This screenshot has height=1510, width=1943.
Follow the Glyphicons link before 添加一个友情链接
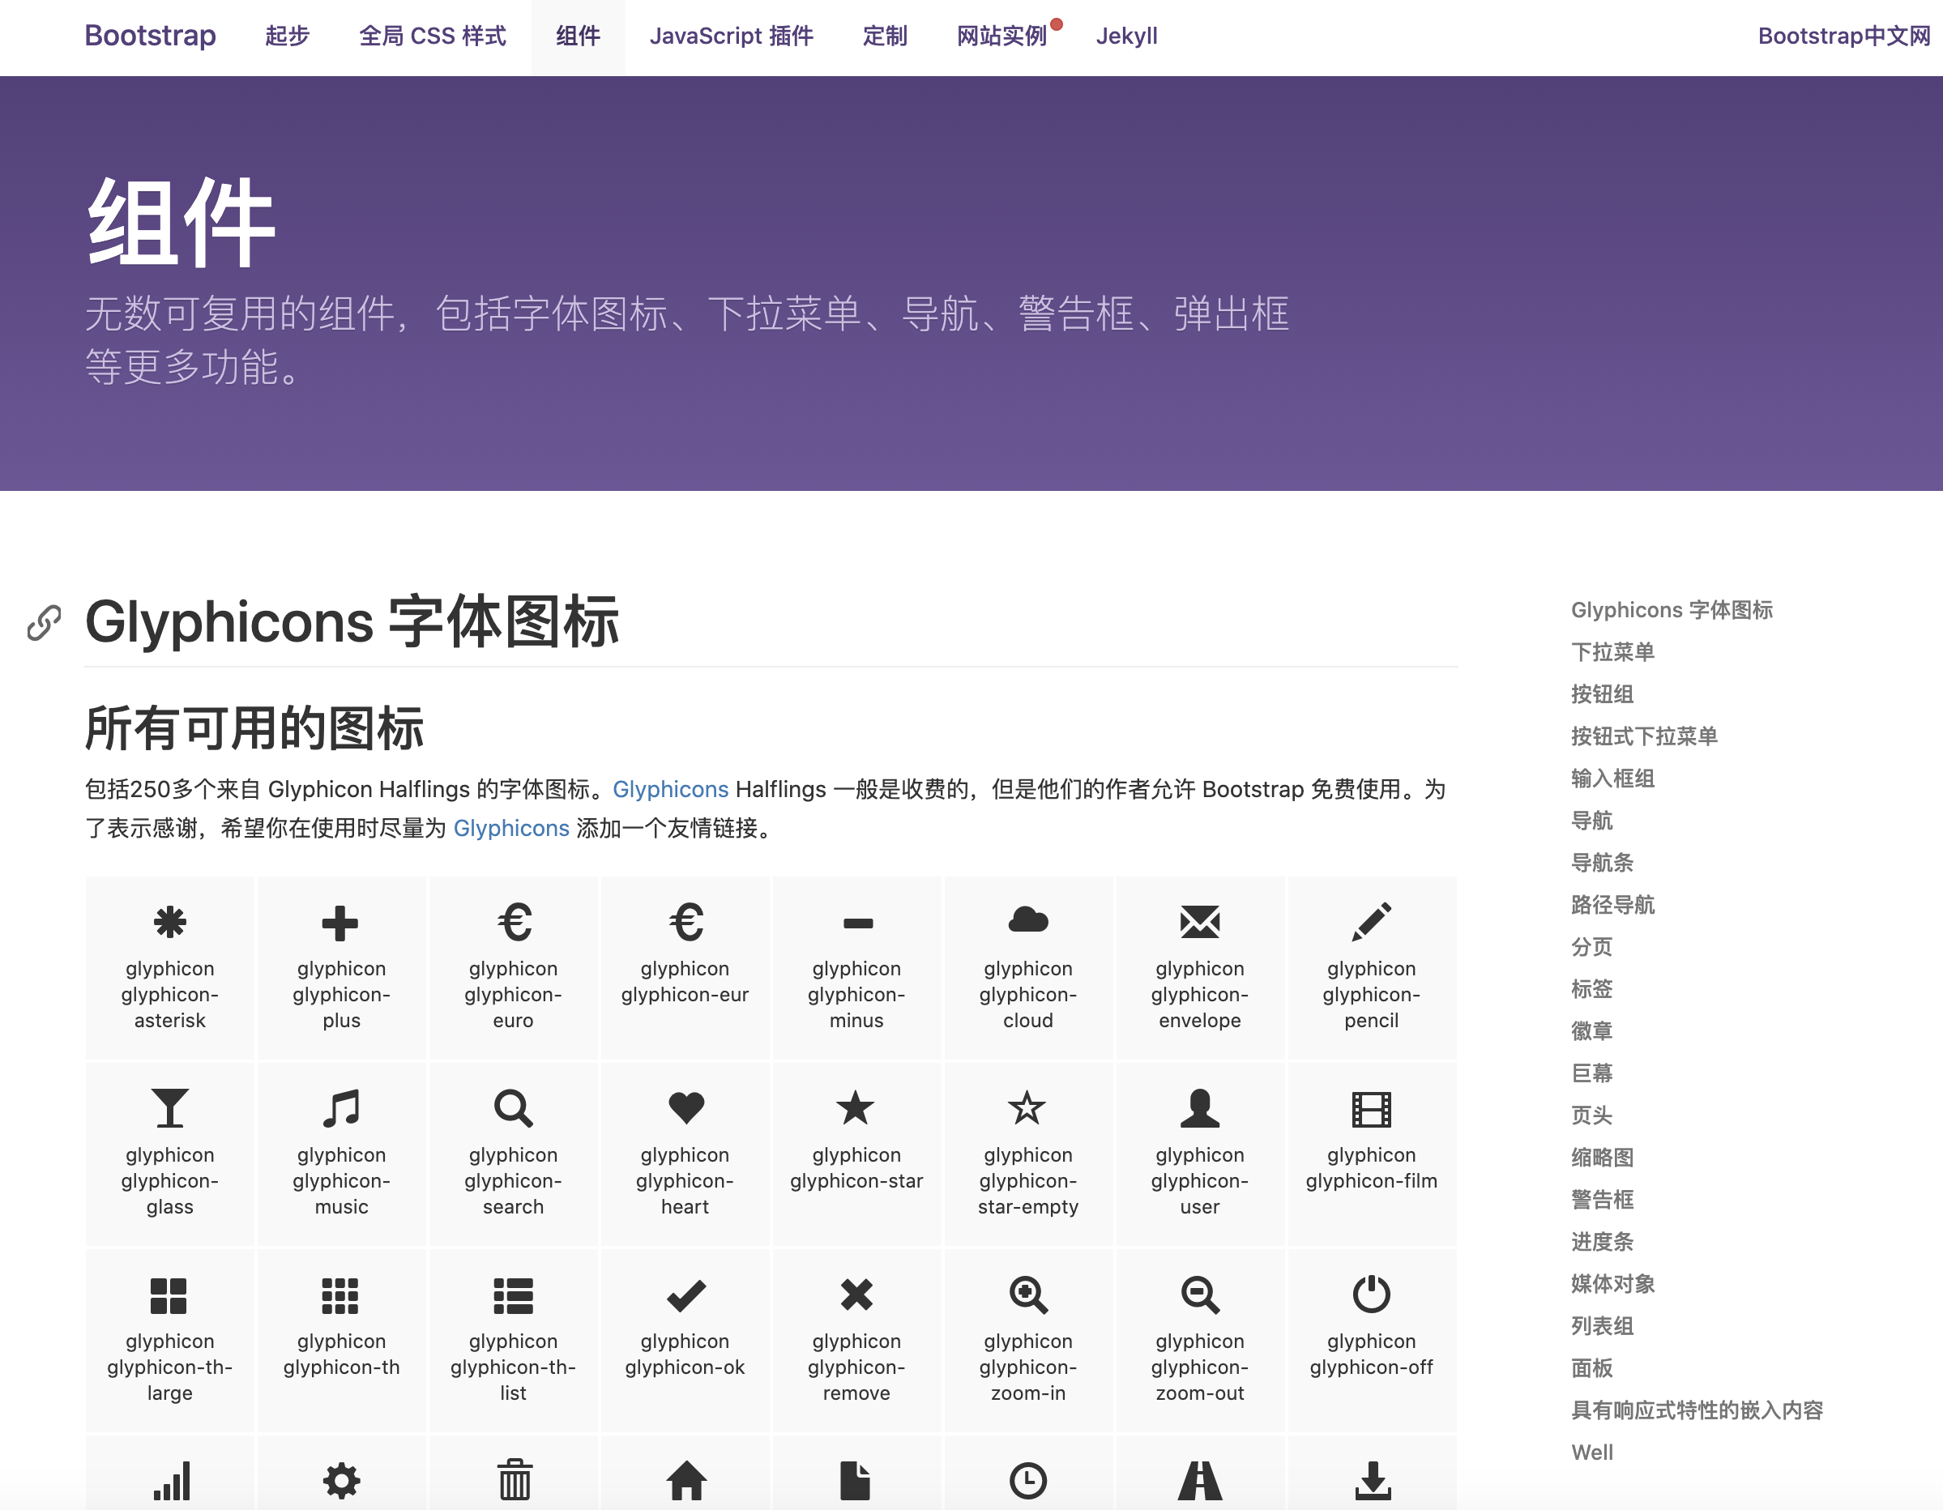pos(510,828)
